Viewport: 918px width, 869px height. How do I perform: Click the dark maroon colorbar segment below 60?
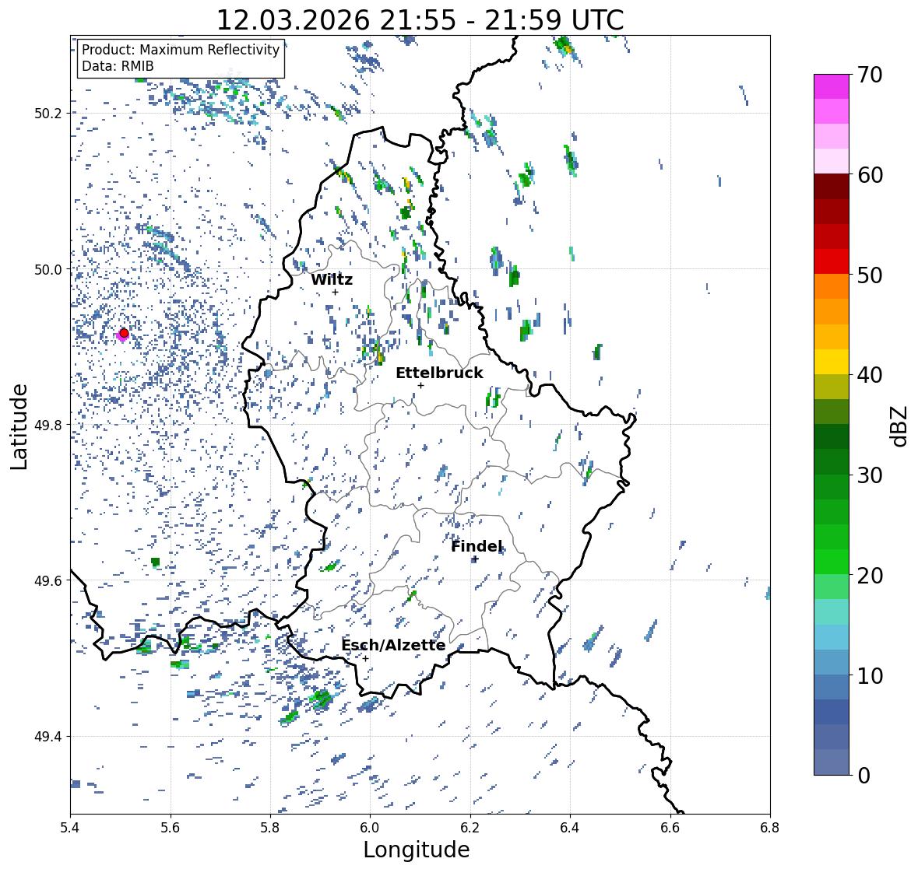pyautogui.click(x=832, y=187)
